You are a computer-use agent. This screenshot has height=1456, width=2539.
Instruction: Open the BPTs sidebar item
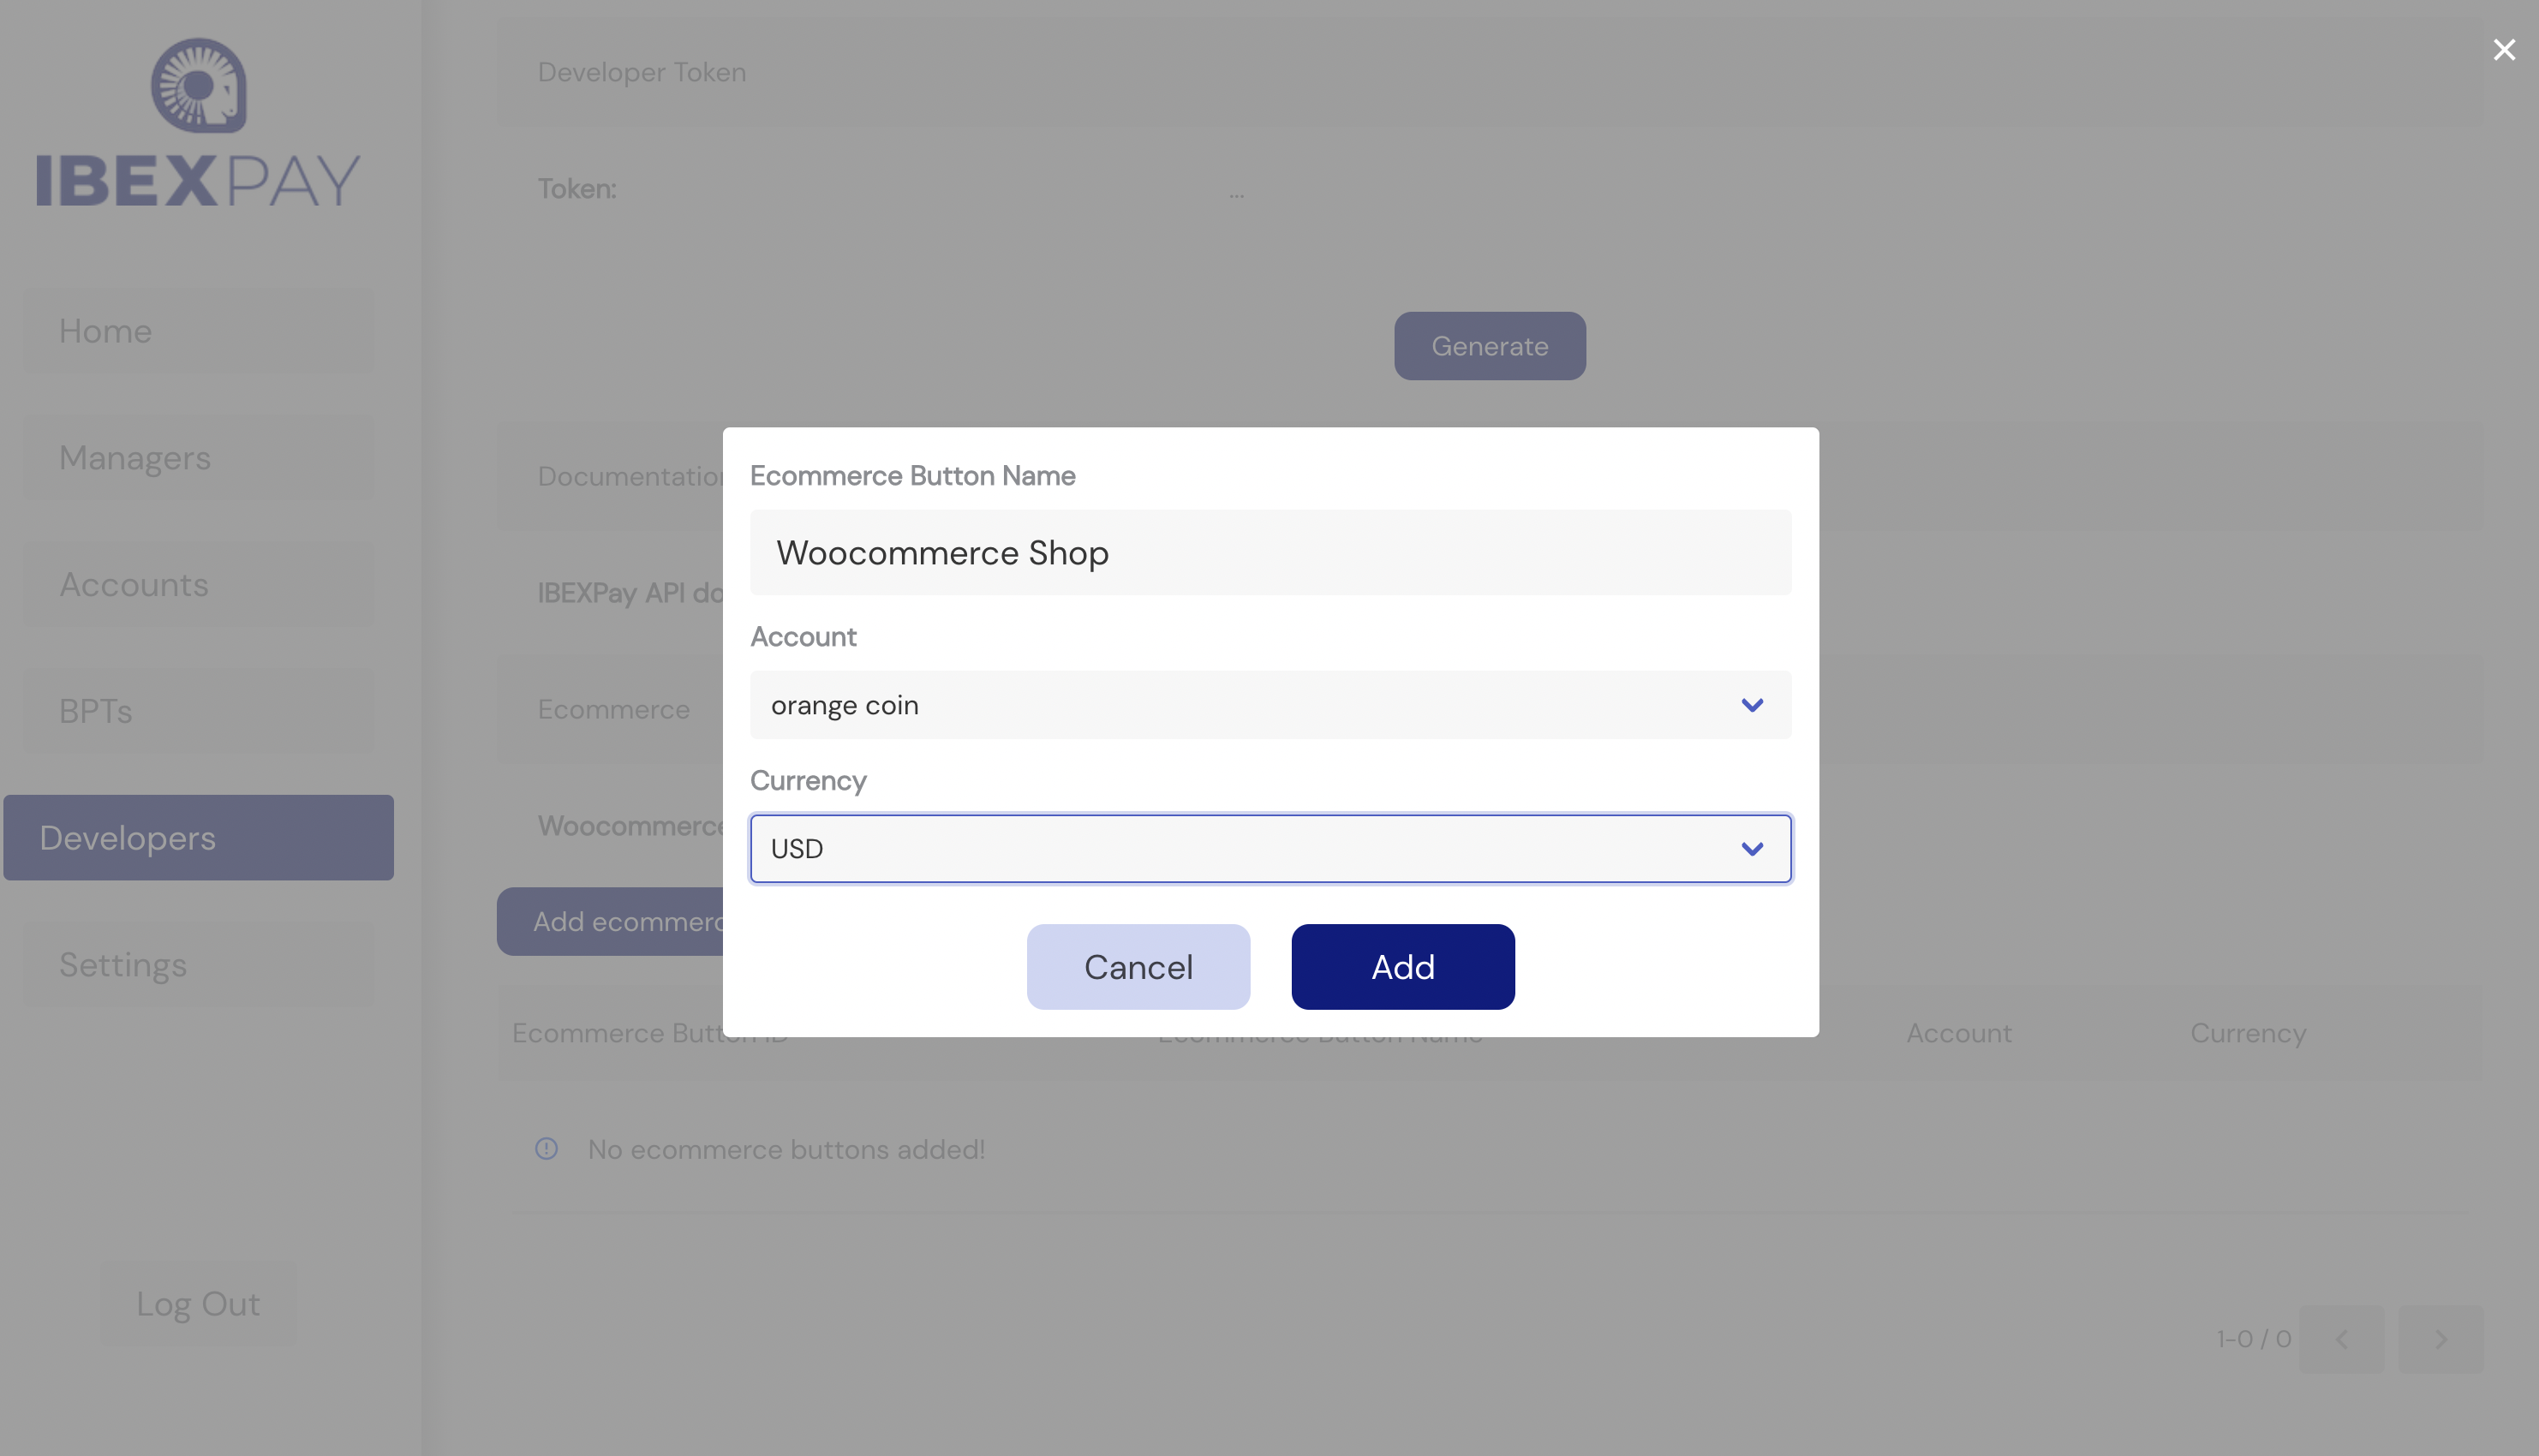[x=198, y=711]
